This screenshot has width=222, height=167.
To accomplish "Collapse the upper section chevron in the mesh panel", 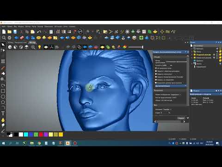I will coord(188,56).
